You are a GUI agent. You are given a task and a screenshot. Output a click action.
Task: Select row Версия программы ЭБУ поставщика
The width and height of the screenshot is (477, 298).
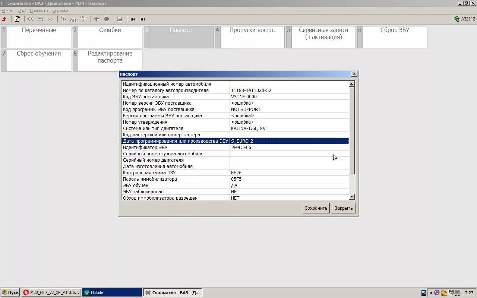(x=235, y=116)
